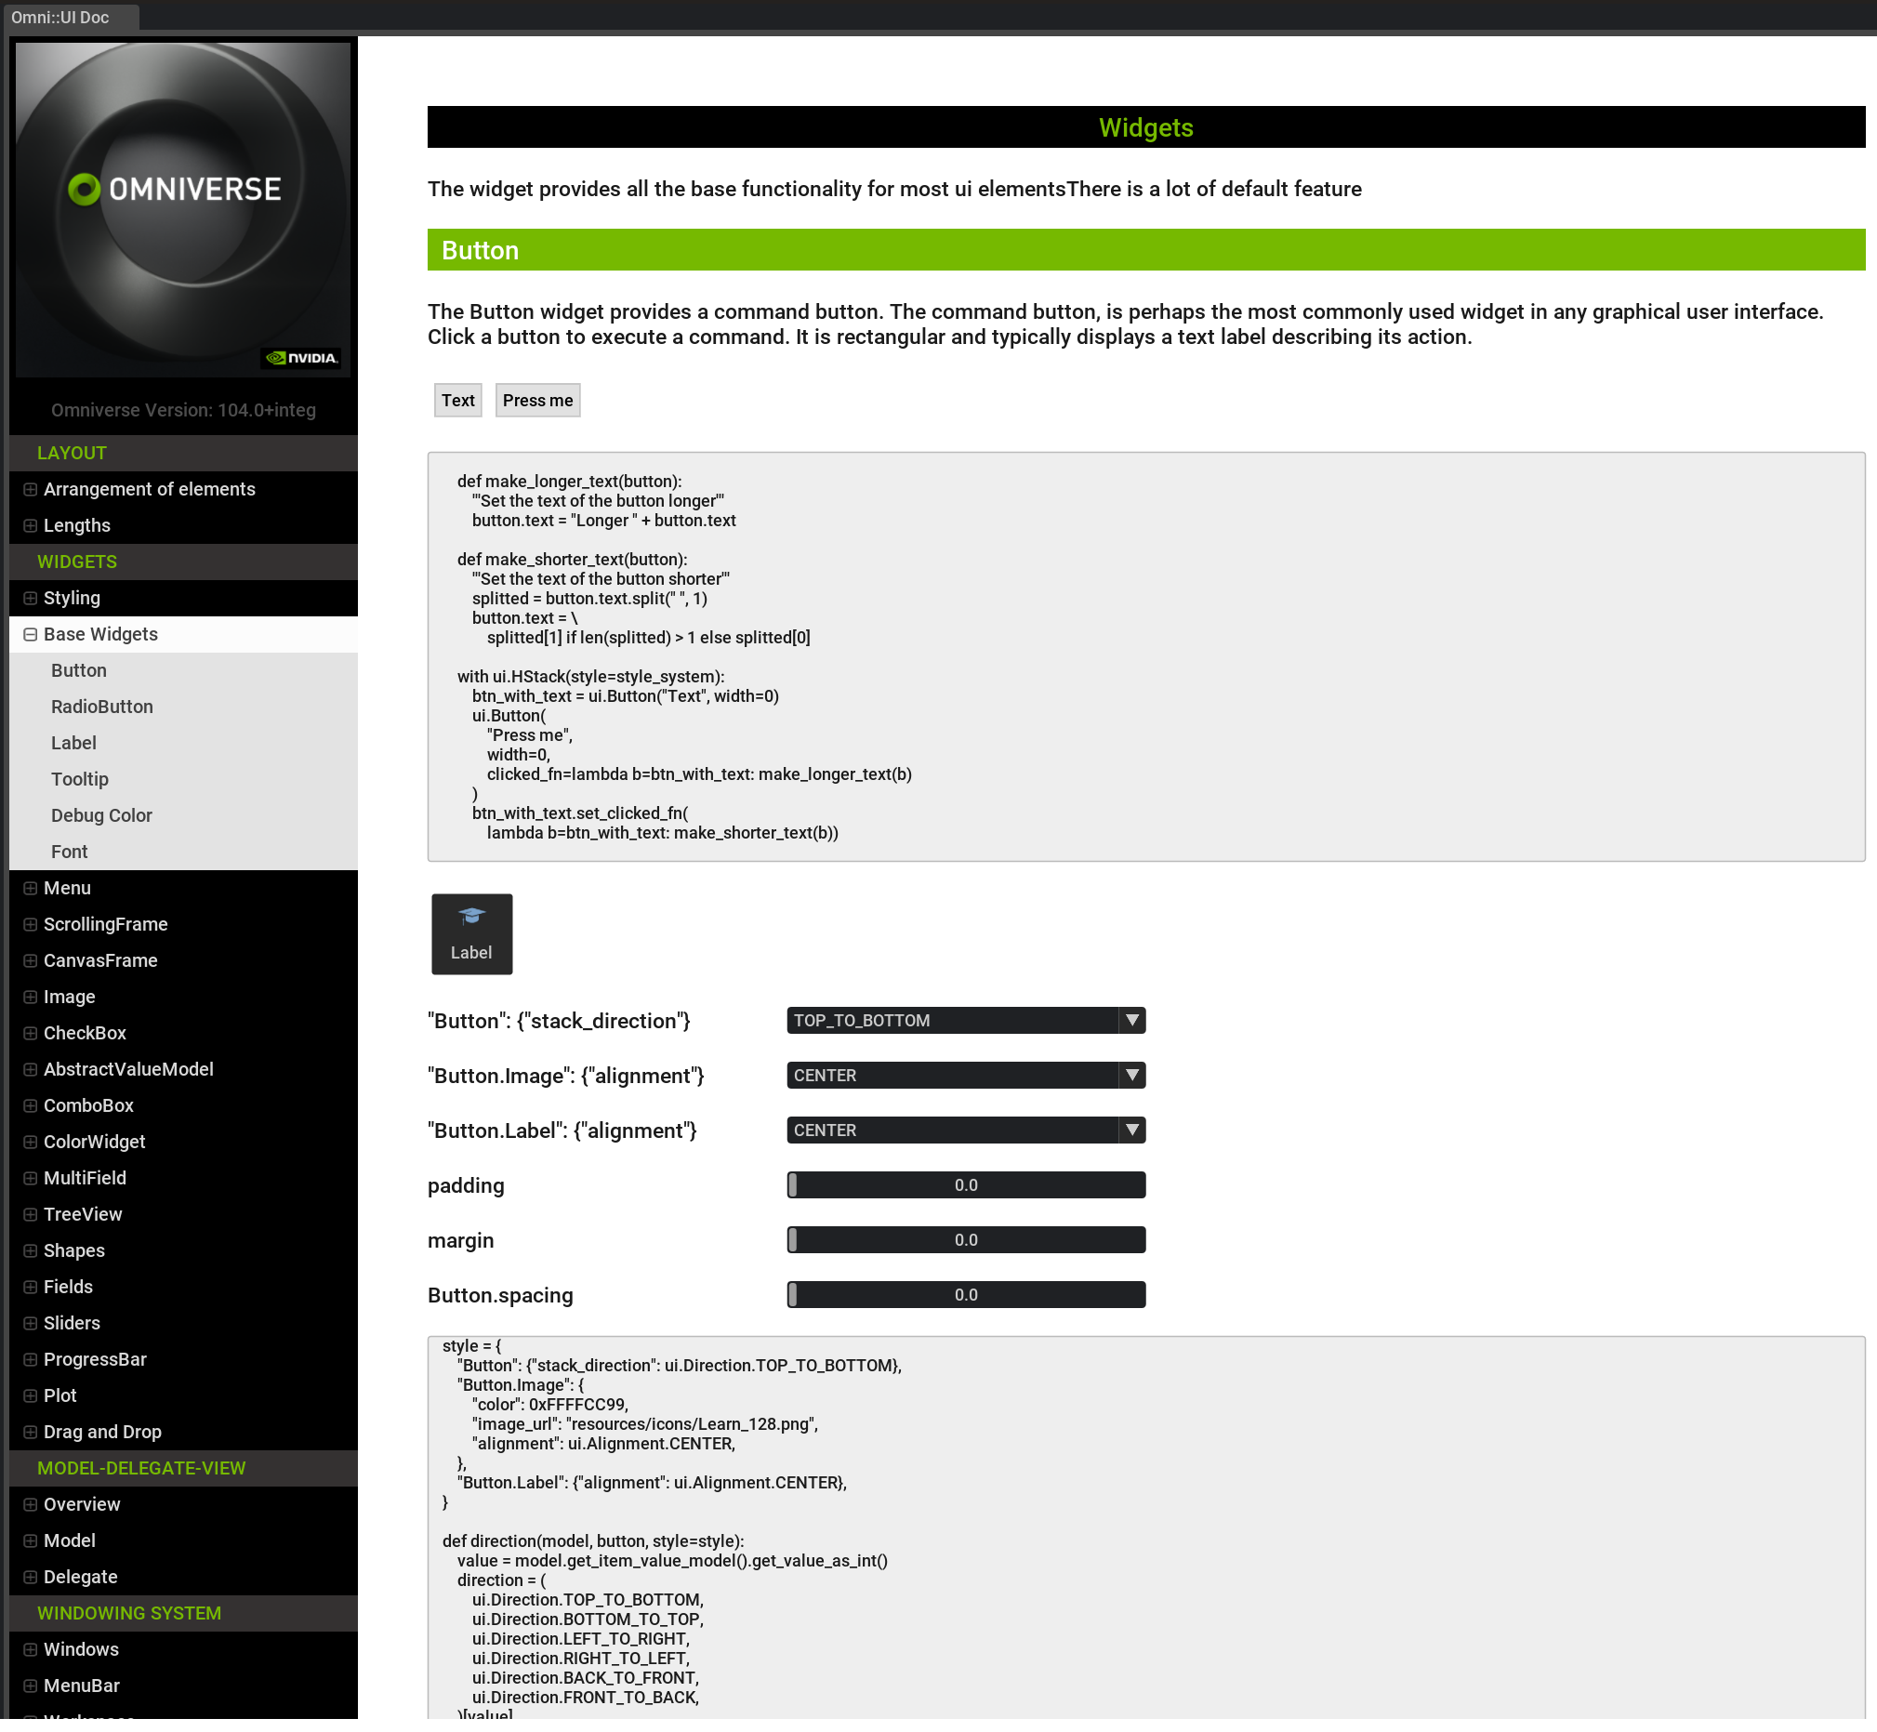1877x1732 pixels.
Task: Click the dropdown arrow beside TOP_TO_BOTTOM
Action: tap(1131, 1020)
